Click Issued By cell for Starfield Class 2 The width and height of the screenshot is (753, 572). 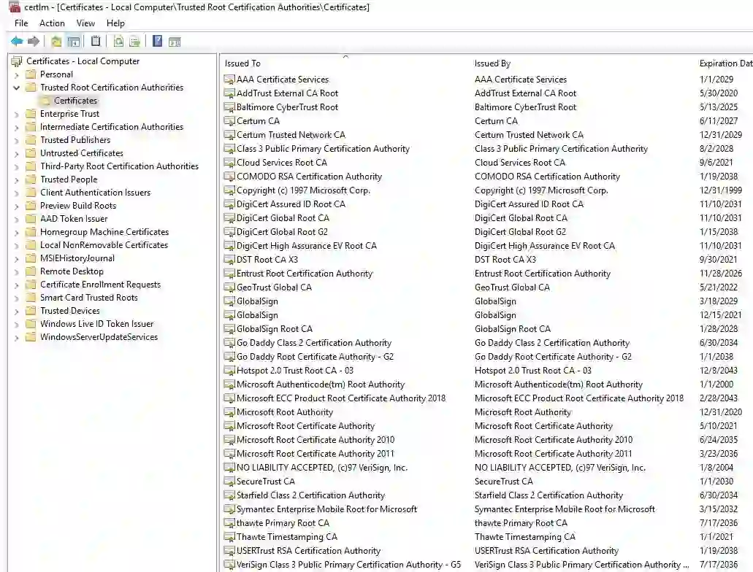[x=548, y=495]
